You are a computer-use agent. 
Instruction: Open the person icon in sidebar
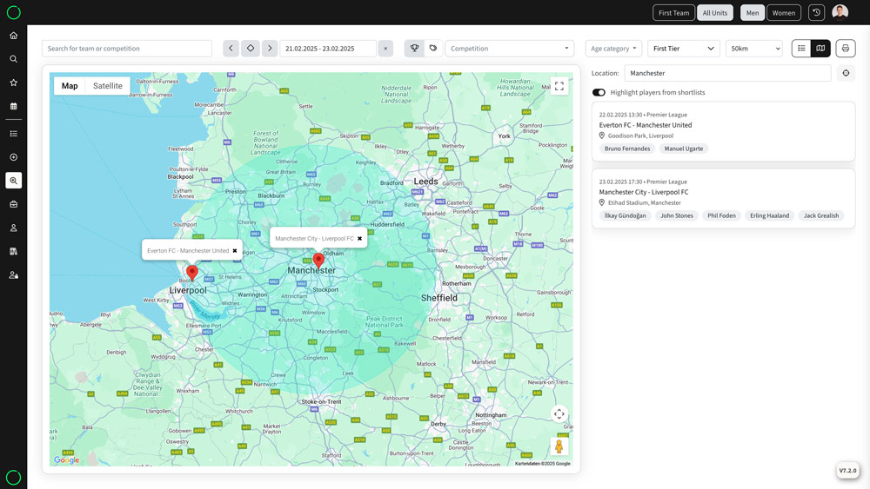coord(13,228)
